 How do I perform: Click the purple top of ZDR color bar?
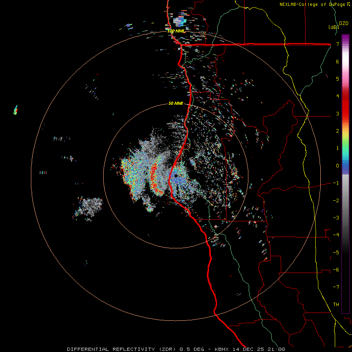(345, 37)
